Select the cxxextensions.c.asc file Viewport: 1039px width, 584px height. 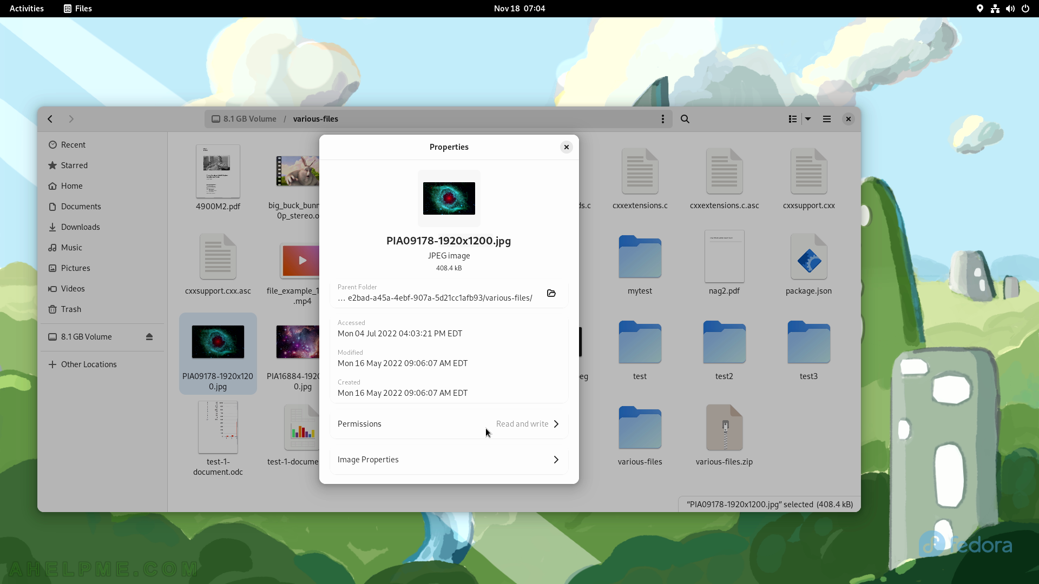725,178
